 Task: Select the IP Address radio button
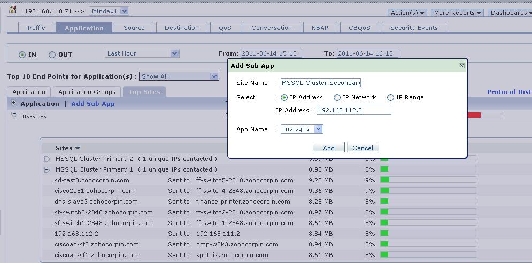coord(284,98)
